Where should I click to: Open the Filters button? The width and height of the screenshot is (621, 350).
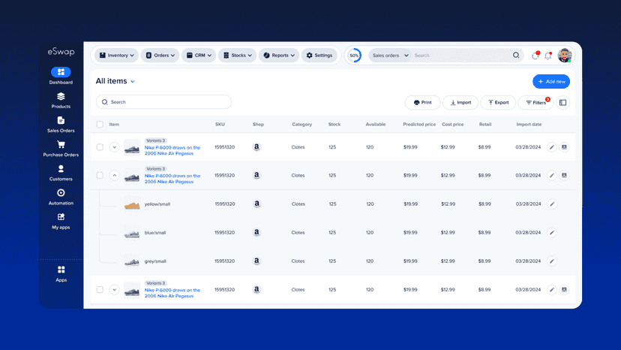(x=535, y=103)
